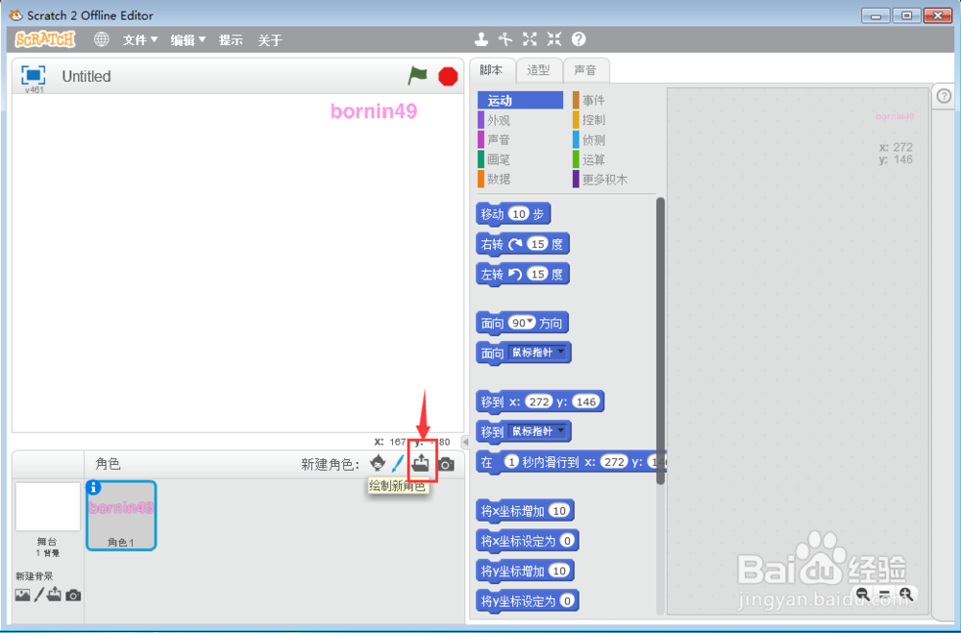Viewport: 961px width, 633px height.
Task: Select the Shrink sprite tool
Action: [554, 39]
